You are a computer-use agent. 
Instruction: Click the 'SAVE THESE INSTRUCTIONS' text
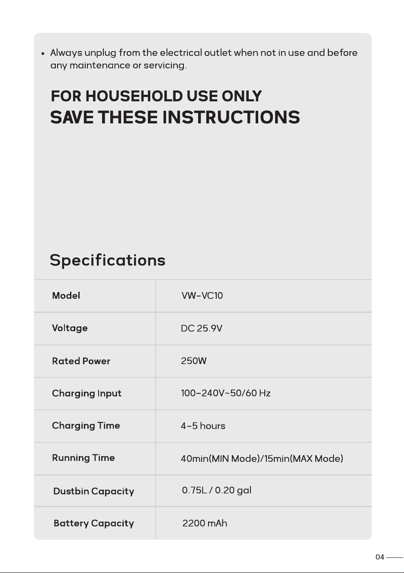tap(175, 117)
